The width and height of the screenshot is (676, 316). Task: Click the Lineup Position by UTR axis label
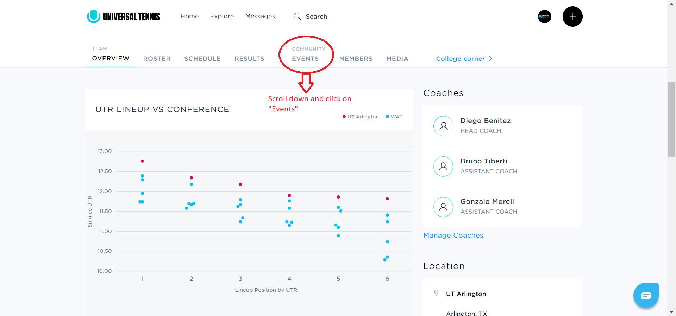pyautogui.click(x=266, y=290)
